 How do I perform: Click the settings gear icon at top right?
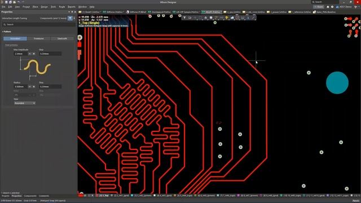coord(332,7)
